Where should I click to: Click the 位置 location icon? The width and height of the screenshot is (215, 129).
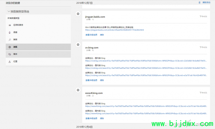pos(10,62)
